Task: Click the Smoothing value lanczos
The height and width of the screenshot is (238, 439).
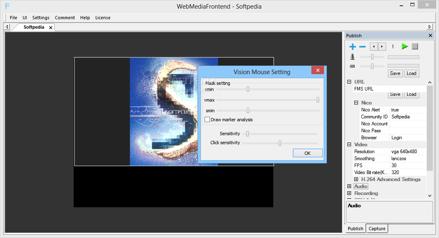Action: point(408,159)
